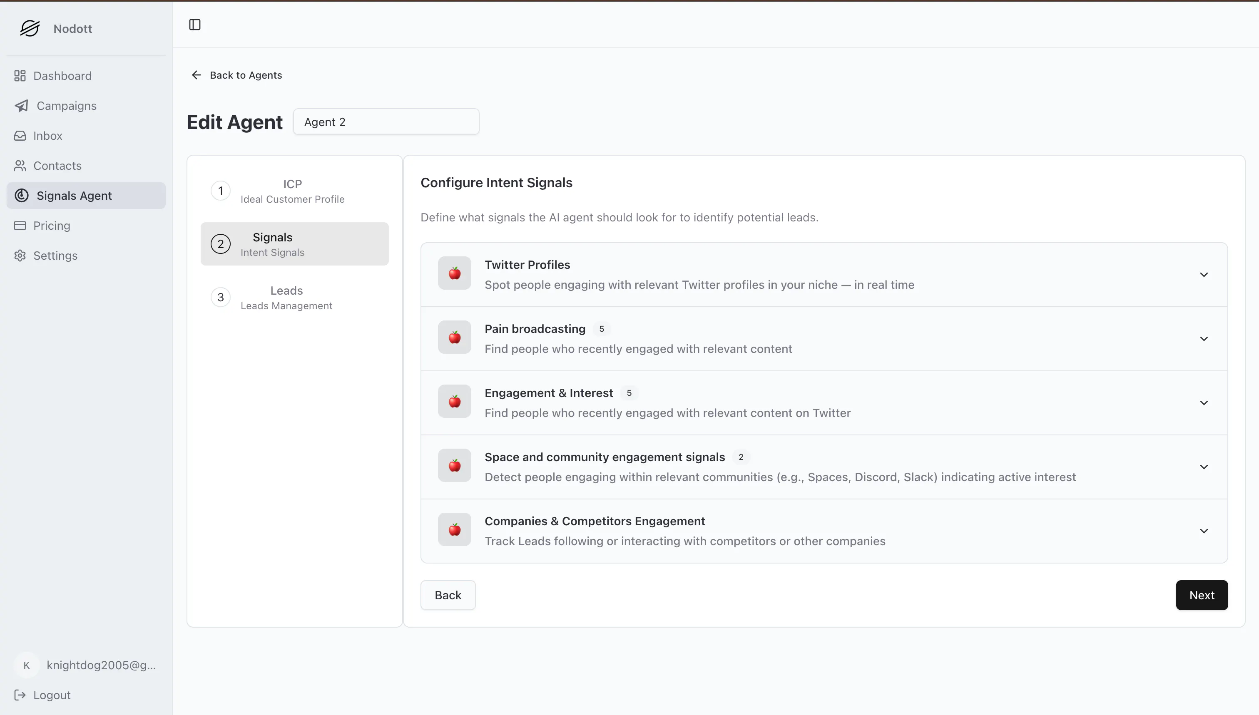Viewport: 1259px width, 715px height.
Task: Click the Next button
Action: (x=1202, y=595)
